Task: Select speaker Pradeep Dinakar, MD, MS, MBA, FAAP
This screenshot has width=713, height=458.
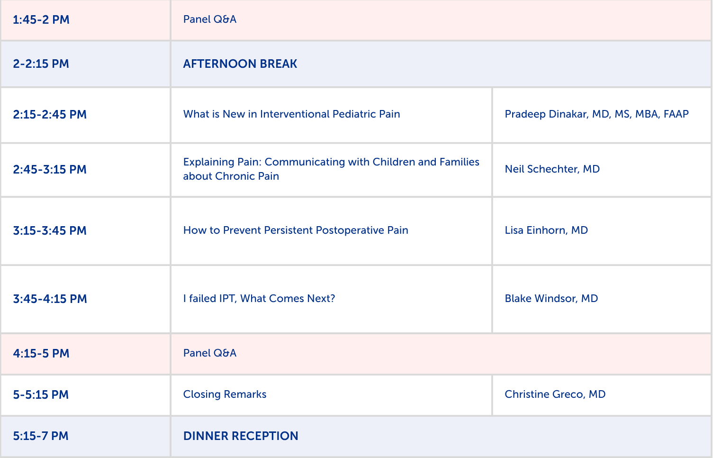Action: (x=596, y=114)
